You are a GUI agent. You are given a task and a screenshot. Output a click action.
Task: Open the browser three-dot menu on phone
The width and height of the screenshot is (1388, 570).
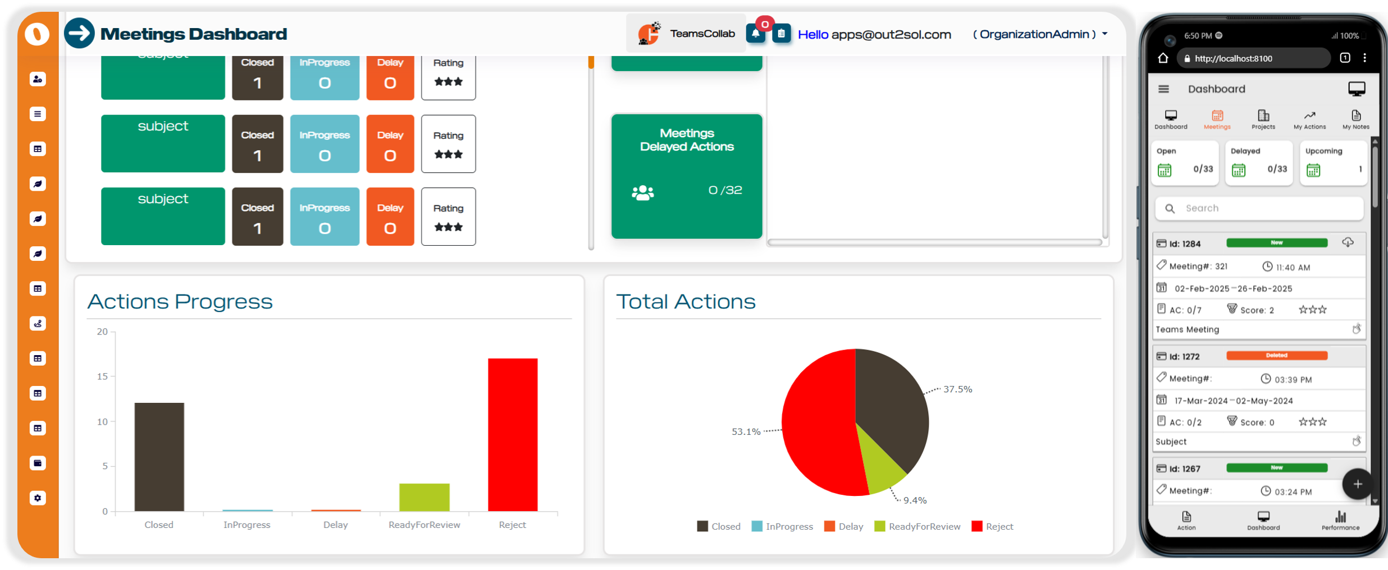pyautogui.click(x=1365, y=58)
